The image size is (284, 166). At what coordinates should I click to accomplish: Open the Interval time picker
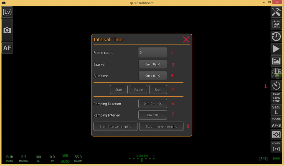click(153, 64)
